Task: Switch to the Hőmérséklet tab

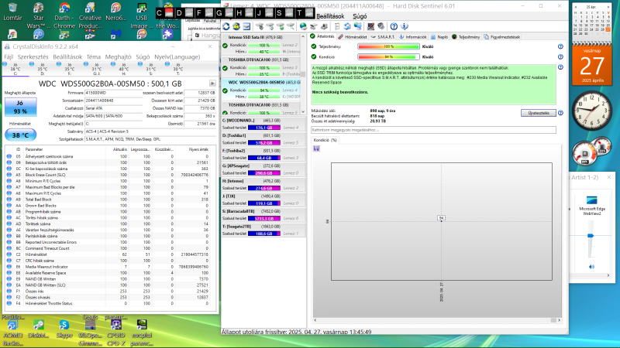Action: (353, 36)
